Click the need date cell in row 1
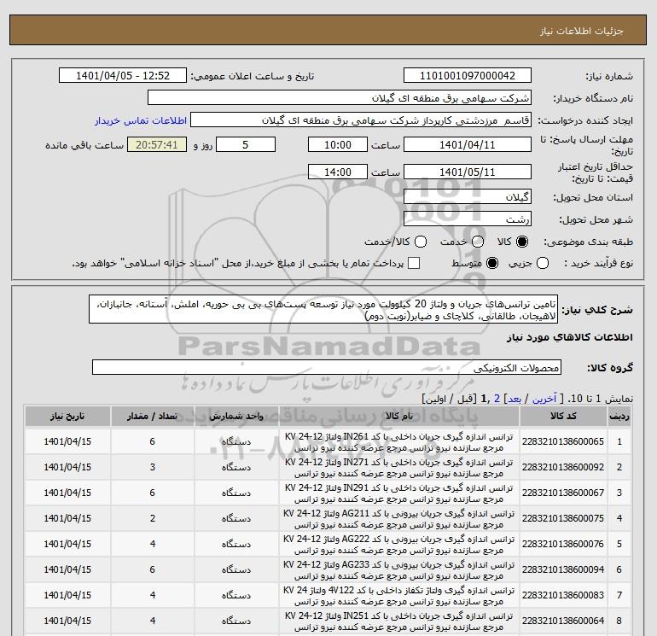Image resolution: width=657 pixels, height=636 pixels. point(67,441)
